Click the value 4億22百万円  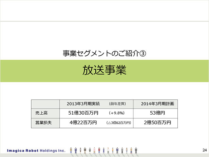[x=83, y=123]
